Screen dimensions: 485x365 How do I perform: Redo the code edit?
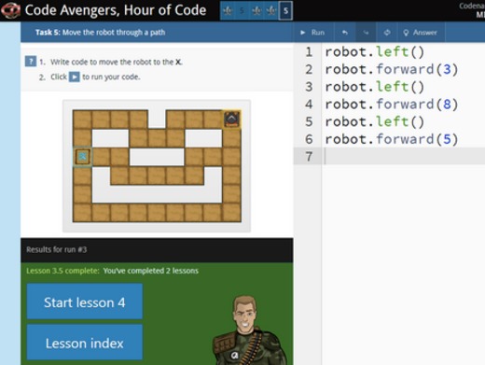366,33
